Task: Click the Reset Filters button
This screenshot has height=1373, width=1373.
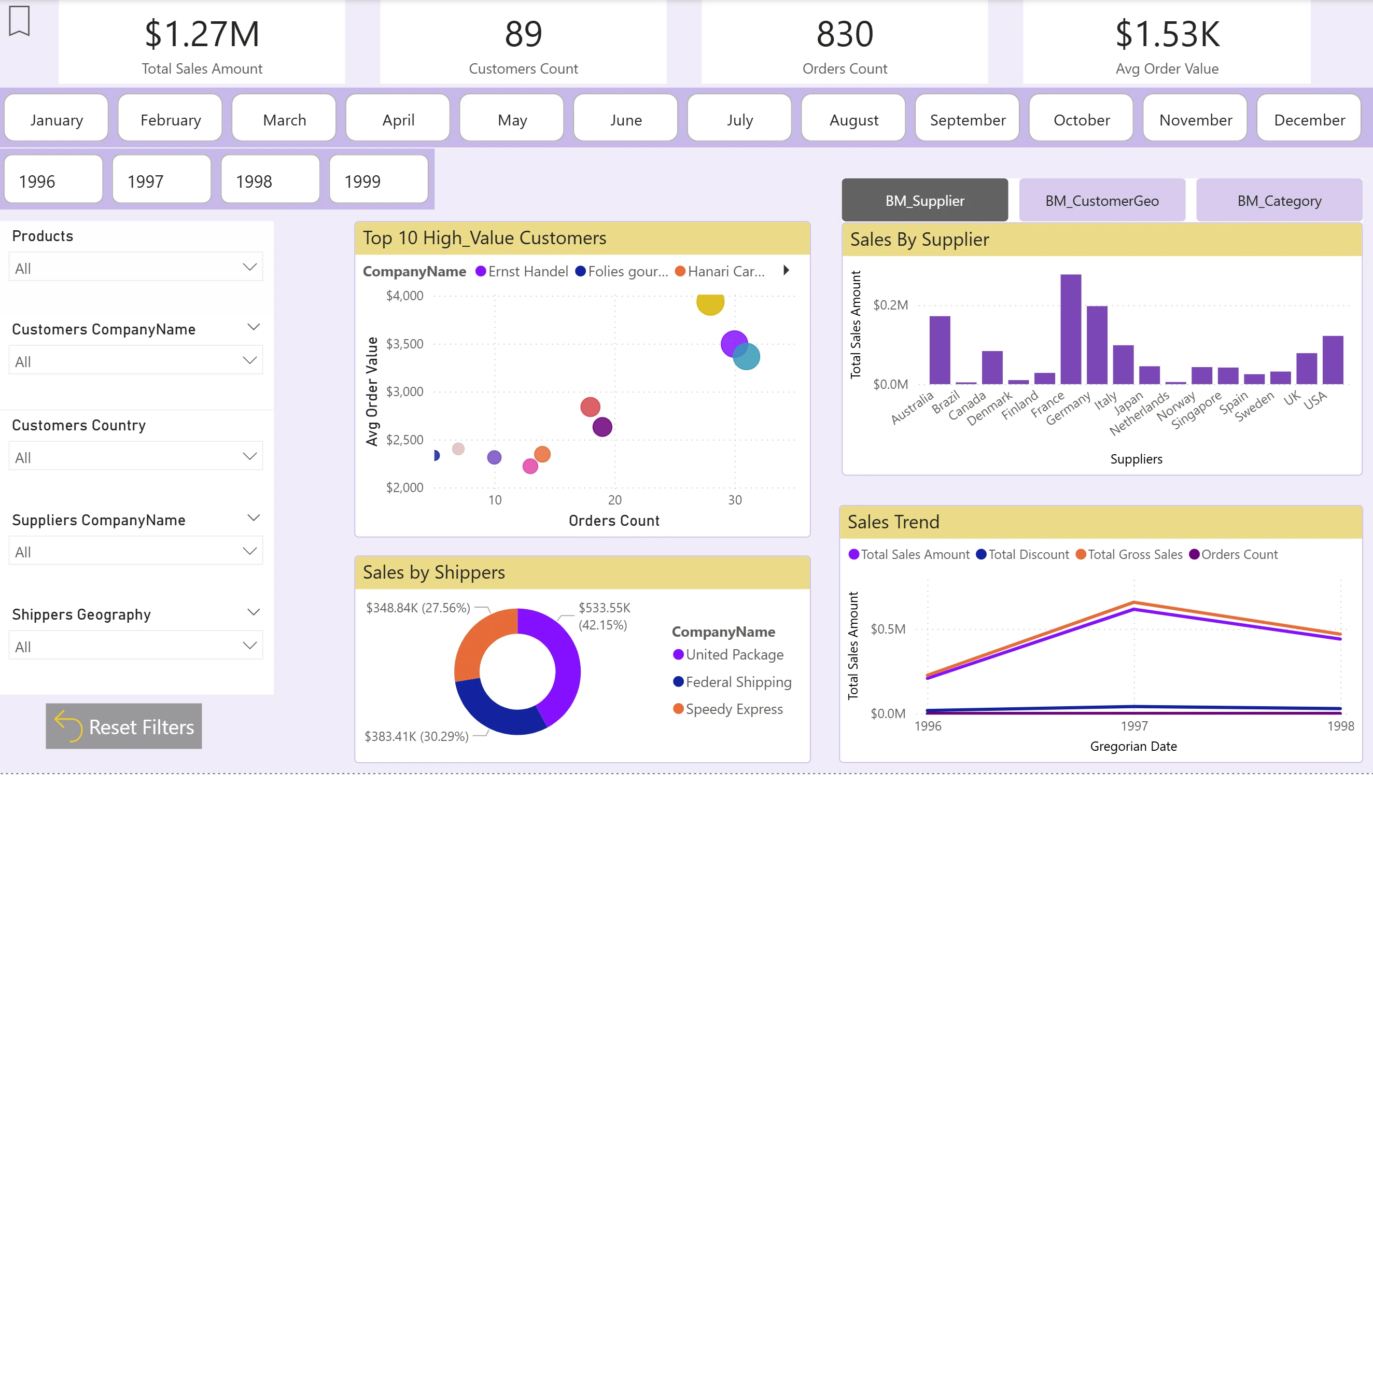Action: tap(123, 725)
